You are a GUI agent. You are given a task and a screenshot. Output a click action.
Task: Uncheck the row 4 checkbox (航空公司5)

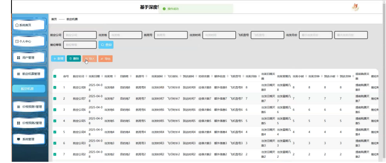point(55,121)
